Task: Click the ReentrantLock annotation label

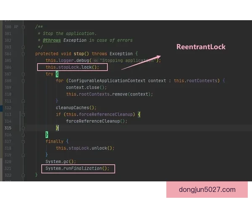Action: click(x=201, y=47)
